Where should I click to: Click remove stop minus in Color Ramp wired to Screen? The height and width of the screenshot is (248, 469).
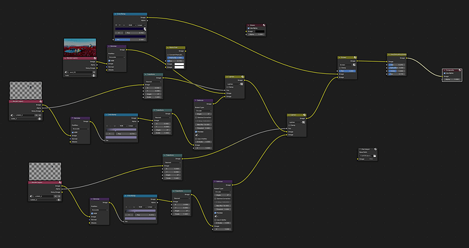(x=120, y=25)
